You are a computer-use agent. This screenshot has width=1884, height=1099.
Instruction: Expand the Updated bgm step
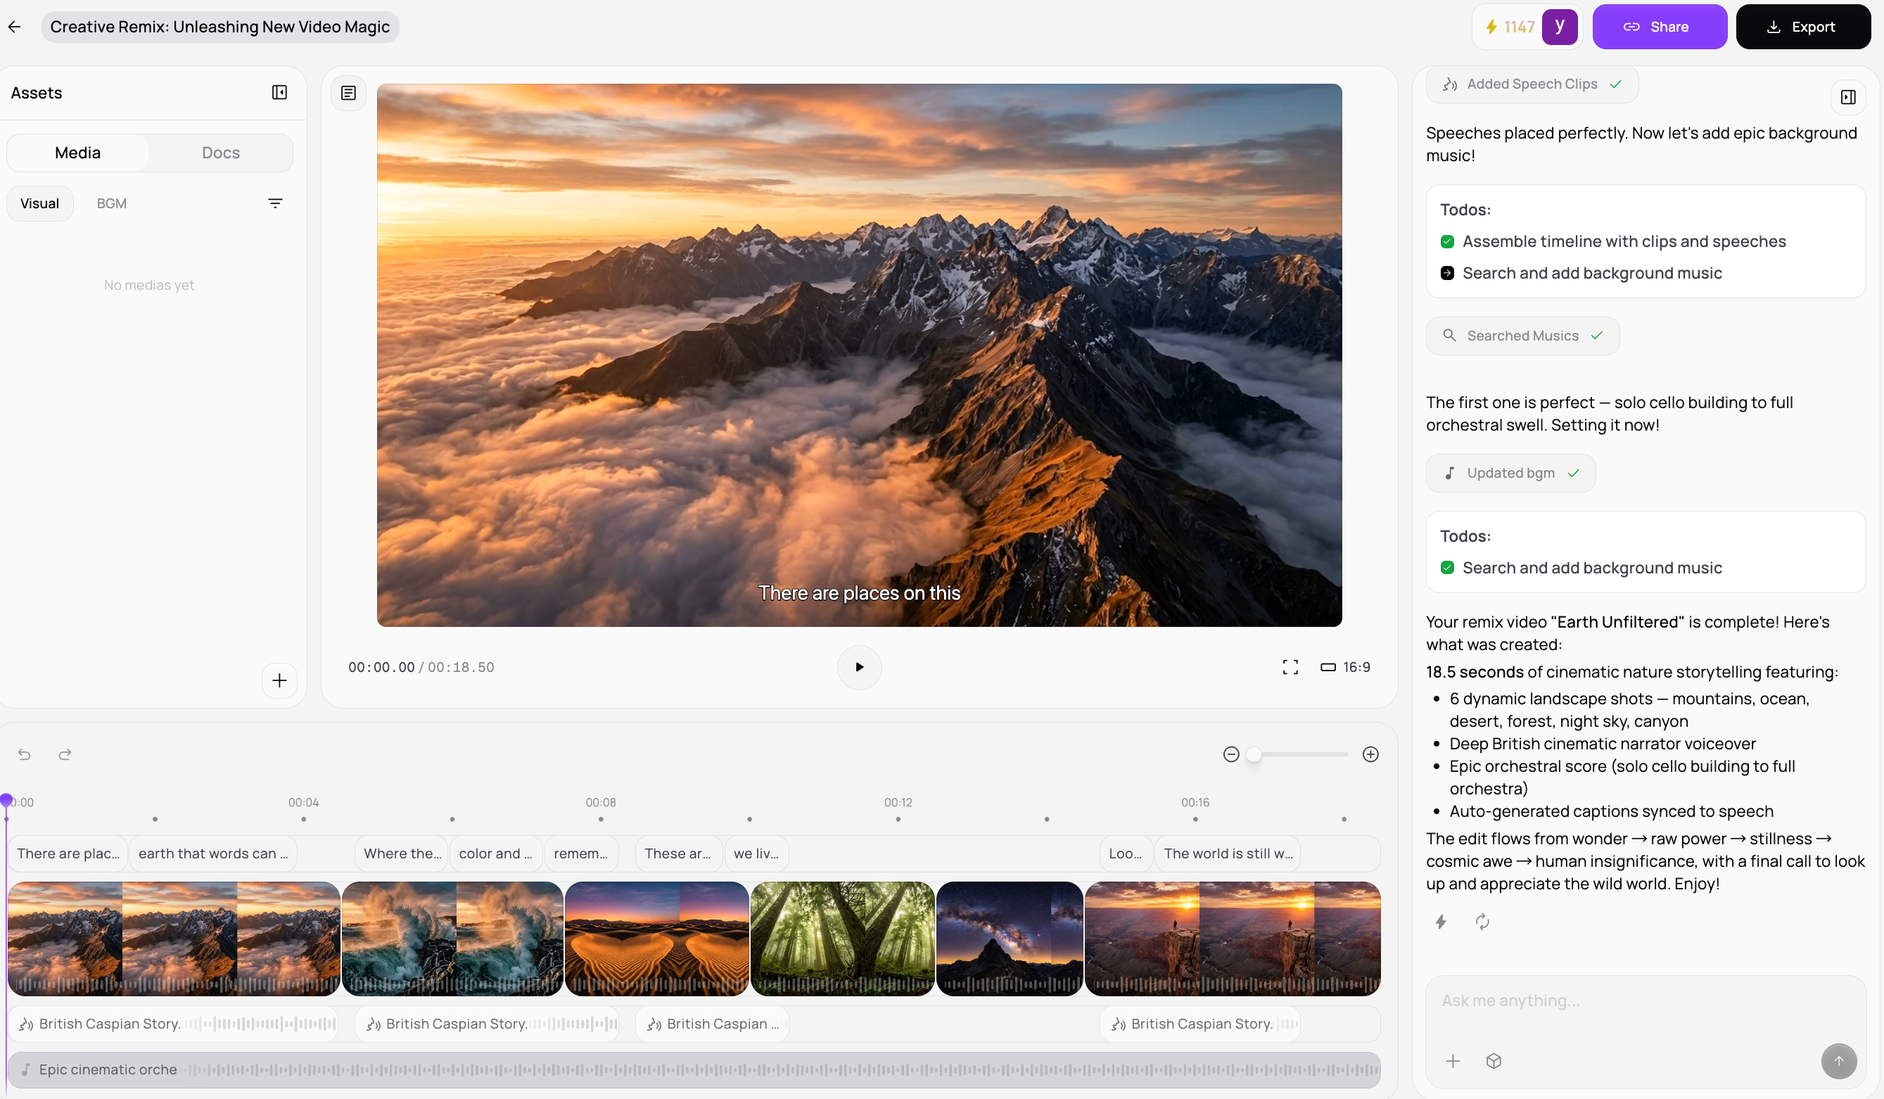[x=1510, y=474]
